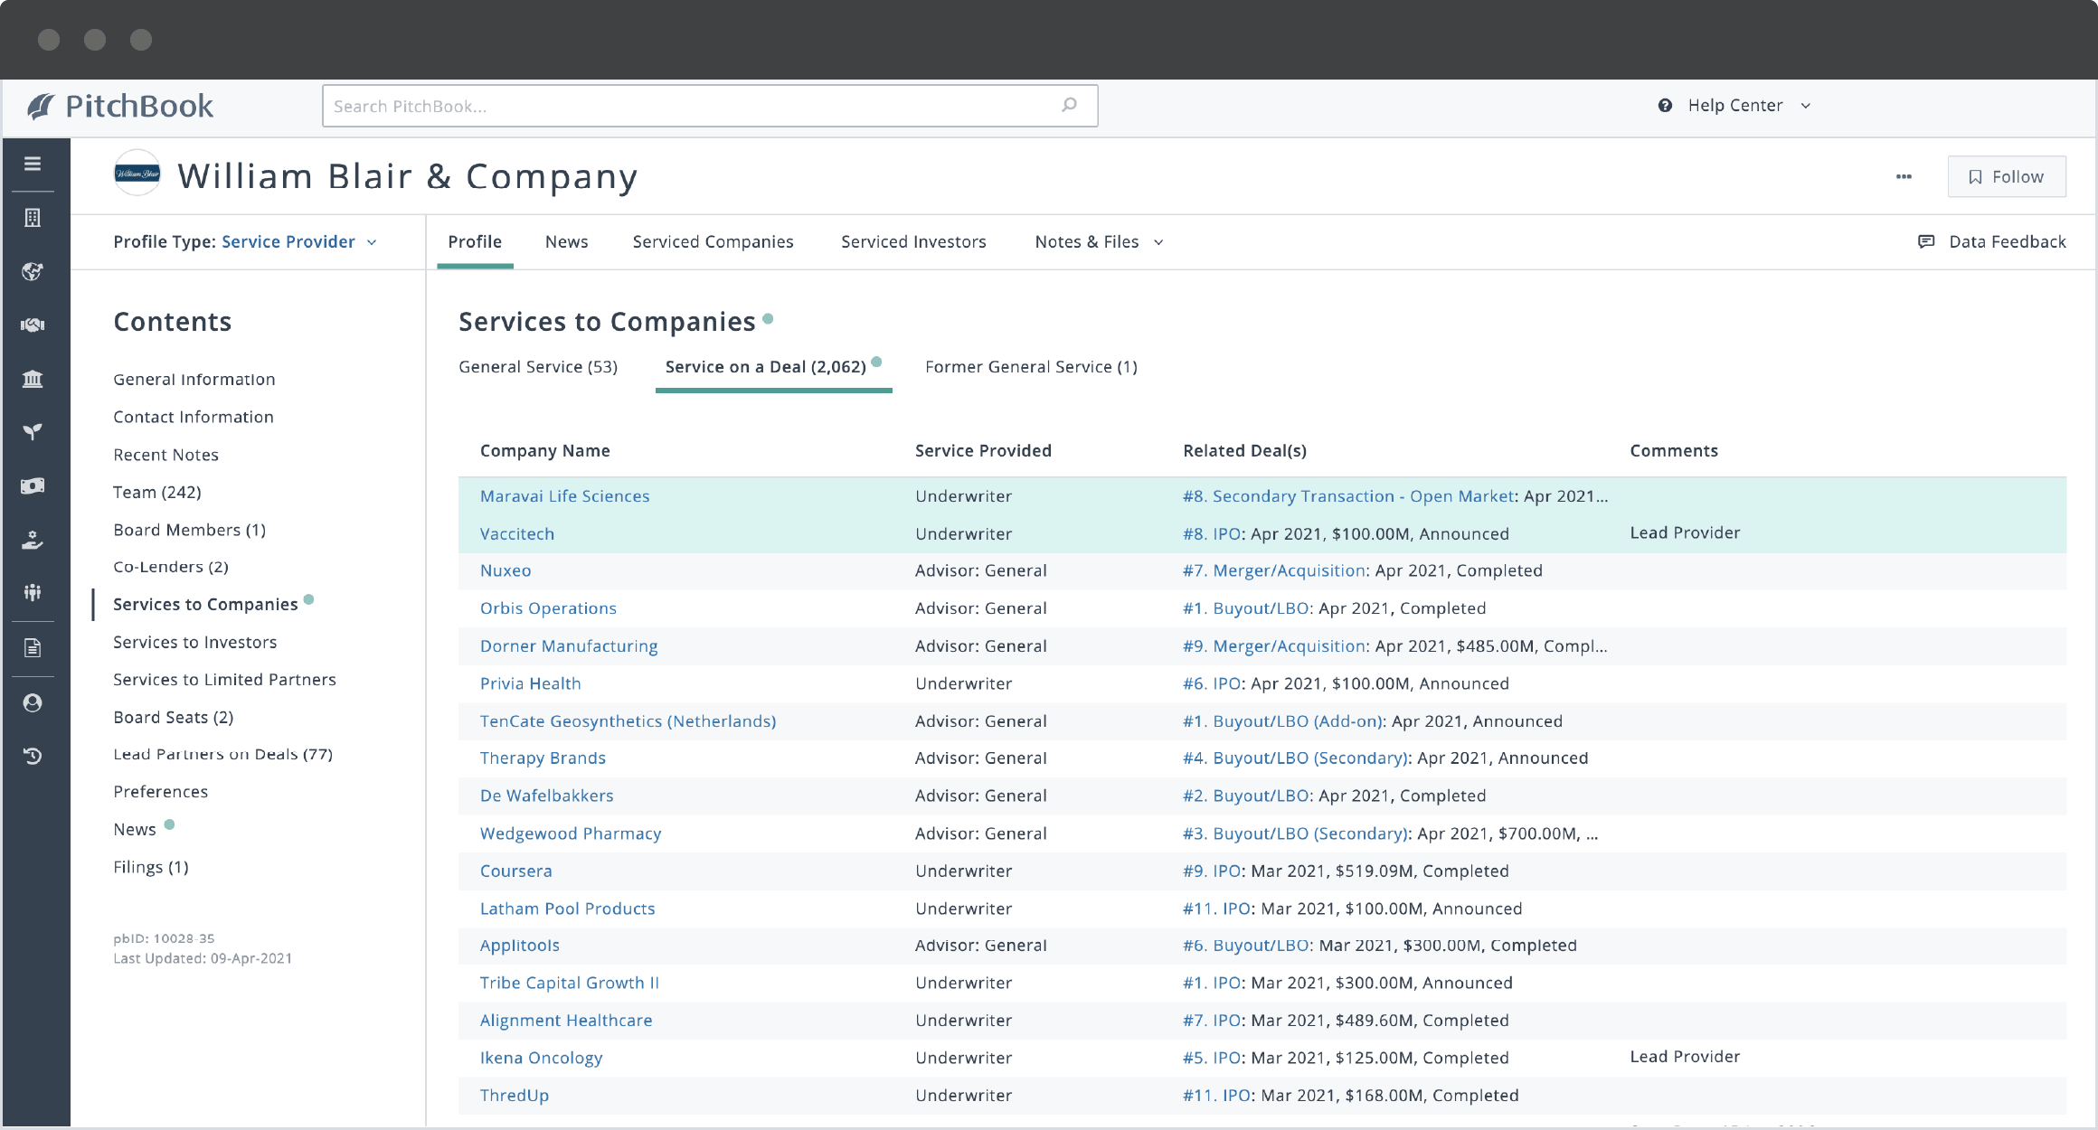Image resolution: width=2098 pixels, height=1130 pixels.
Task: Select Services to Companies in Contents
Action: coord(205,604)
